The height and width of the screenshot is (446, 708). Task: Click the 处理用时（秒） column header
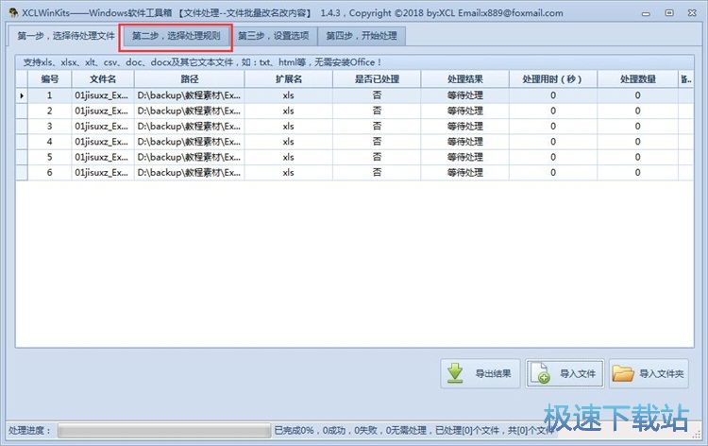pyautogui.click(x=552, y=79)
